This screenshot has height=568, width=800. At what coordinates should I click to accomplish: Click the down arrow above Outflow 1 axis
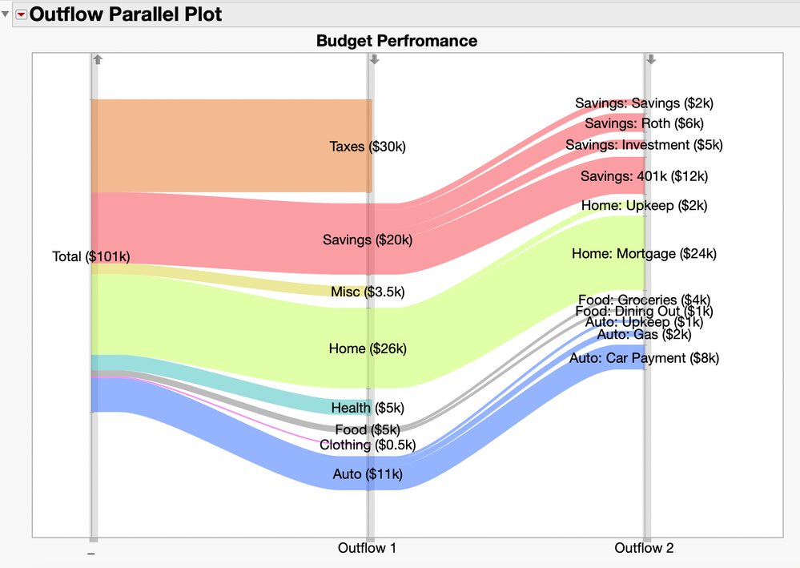tap(374, 59)
